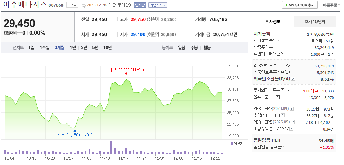344x165 pixels.
Task: Click the 상한가 38,250 text
Action: [162, 19]
